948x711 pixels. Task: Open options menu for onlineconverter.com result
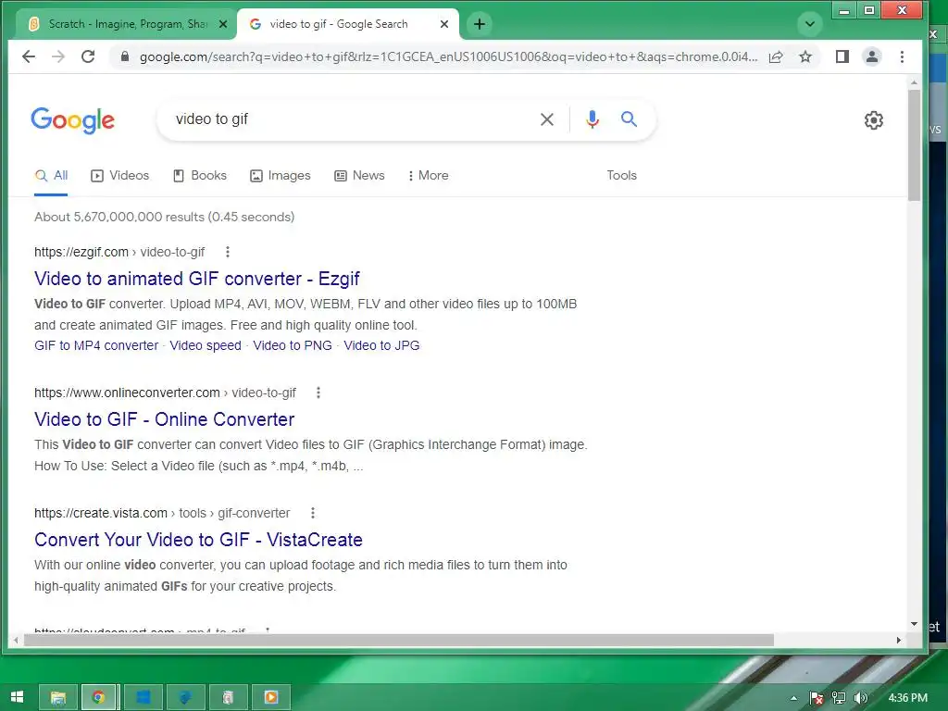tap(318, 393)
